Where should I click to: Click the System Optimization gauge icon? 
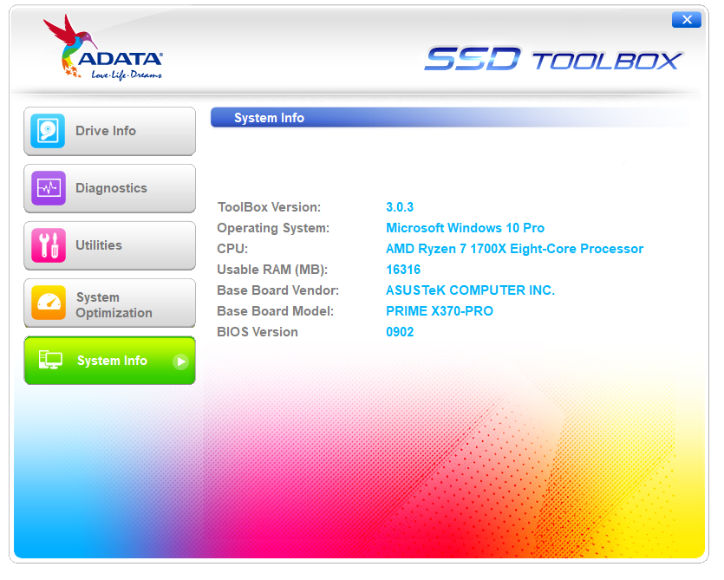point(48,303)
